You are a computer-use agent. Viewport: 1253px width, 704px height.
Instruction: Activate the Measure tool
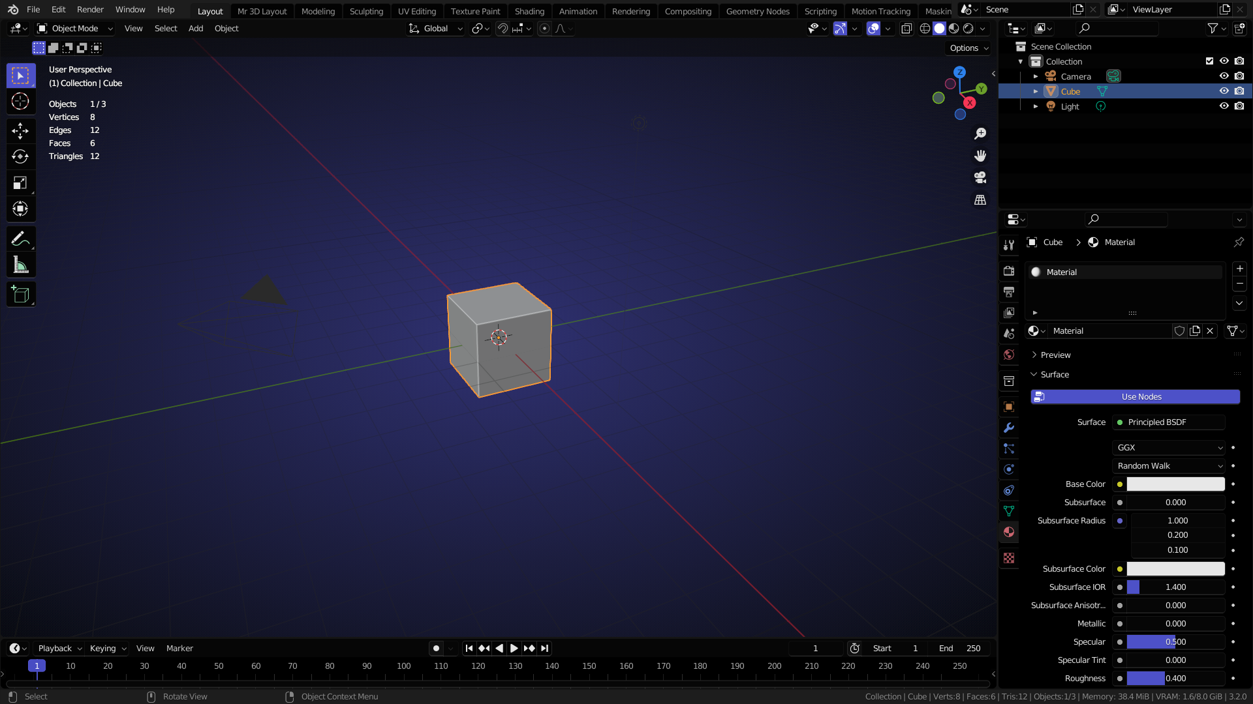(x=20, y=264)
